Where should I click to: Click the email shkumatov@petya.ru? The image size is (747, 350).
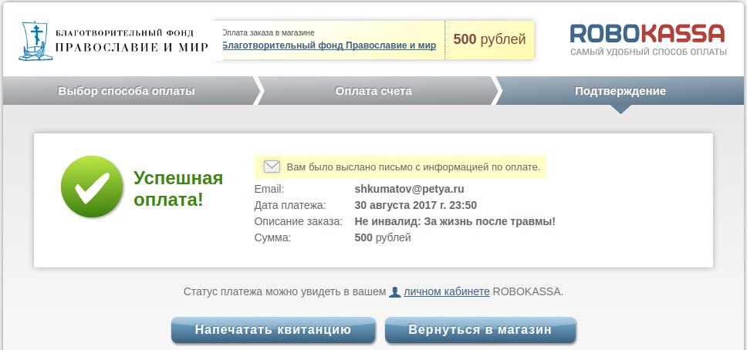coord(409,189)
